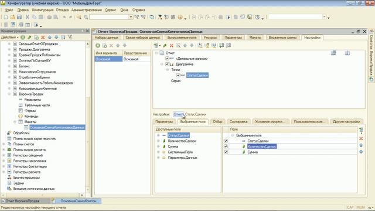Click the toolbar search input field
The width and height of the screenshot is (375, 211).
[x=110, y=17]
